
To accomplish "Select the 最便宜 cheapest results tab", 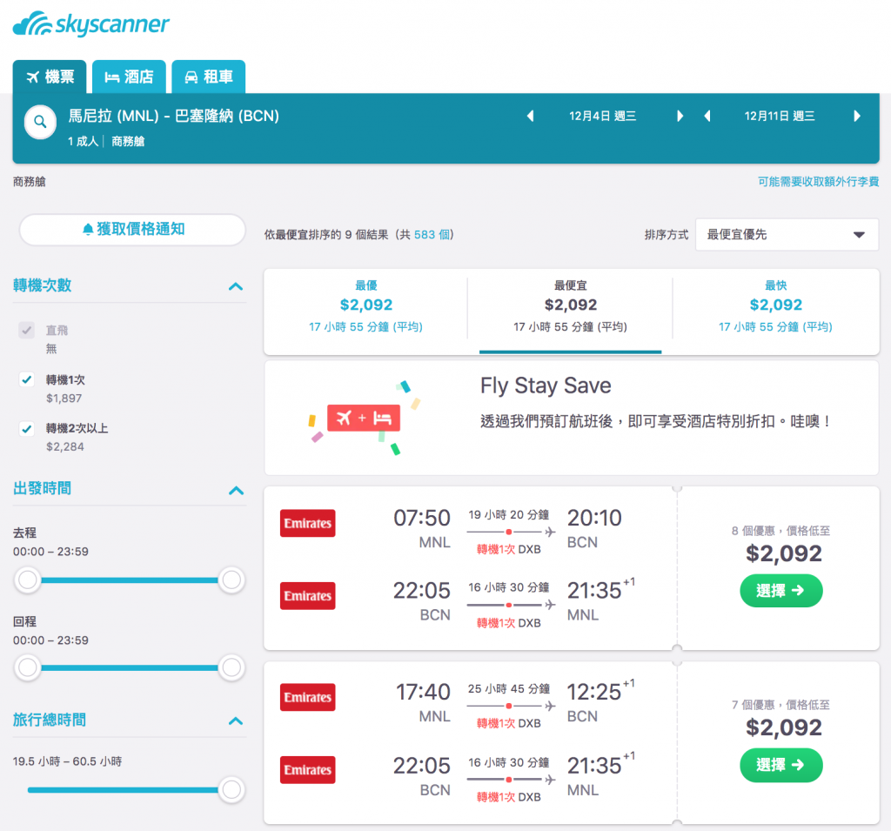I will point(570,305).
